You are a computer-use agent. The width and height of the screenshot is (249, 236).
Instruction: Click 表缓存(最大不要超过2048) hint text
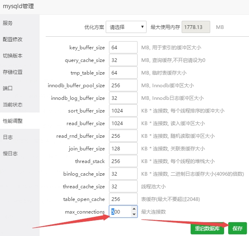pyautogui.click(x=171, y=199)
